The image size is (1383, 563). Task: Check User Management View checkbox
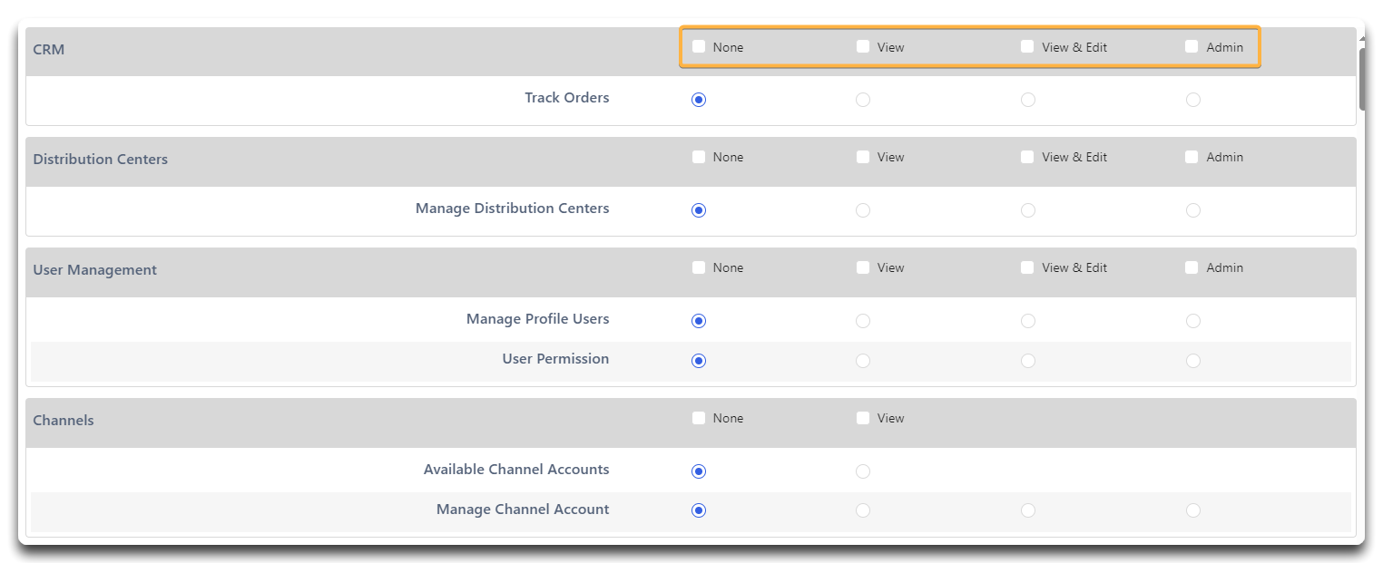click(863, 267)
